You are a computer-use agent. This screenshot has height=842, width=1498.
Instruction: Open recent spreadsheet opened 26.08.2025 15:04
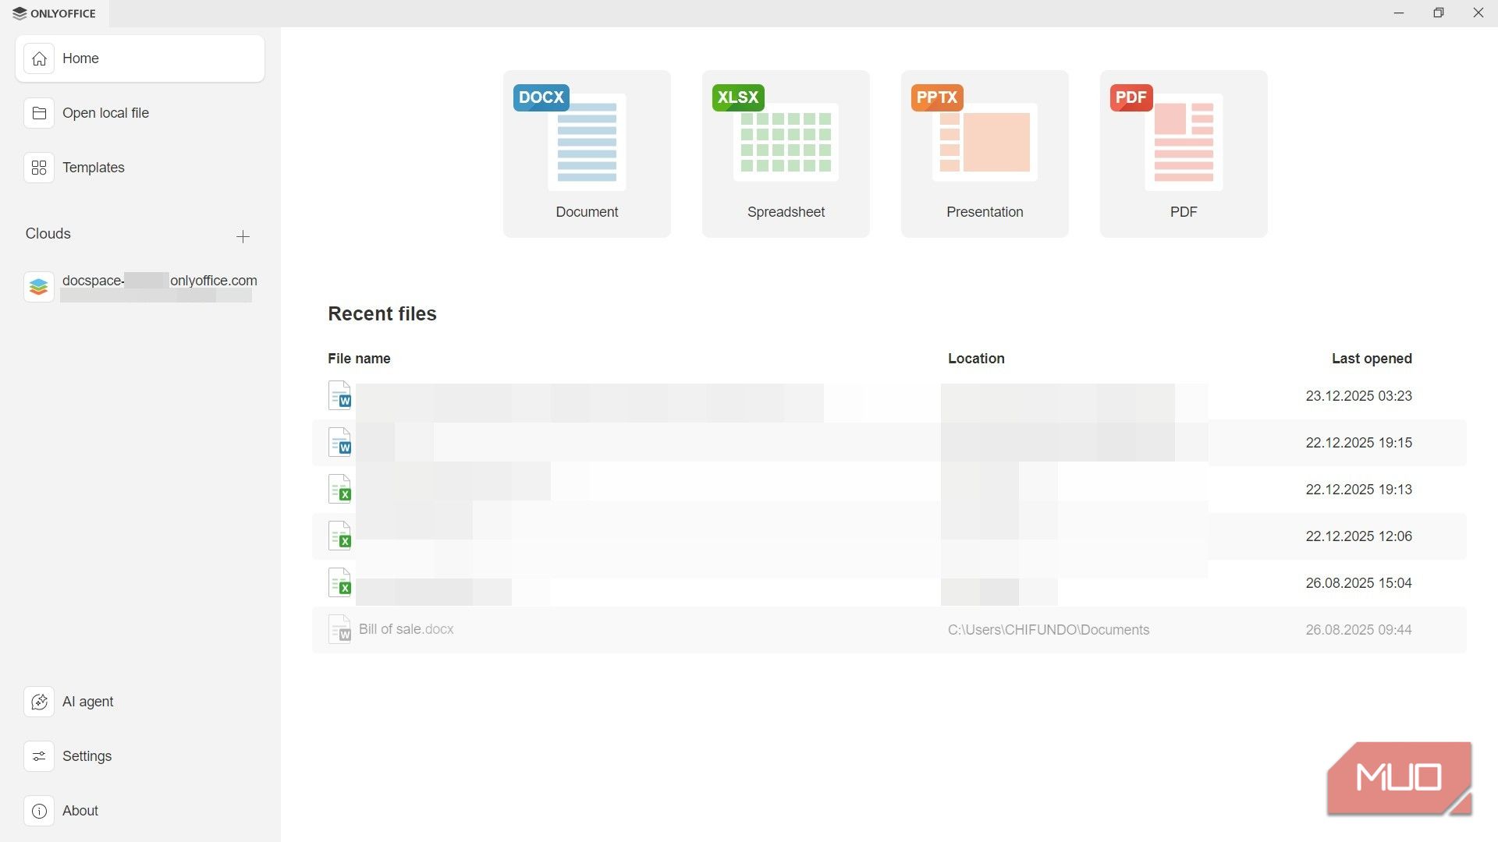click(x=889, y=583)
